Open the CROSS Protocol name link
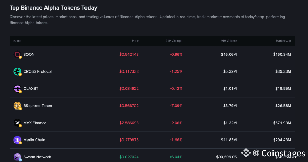The width and height of the screenshot is (308, 162). [x=37, y=71]
